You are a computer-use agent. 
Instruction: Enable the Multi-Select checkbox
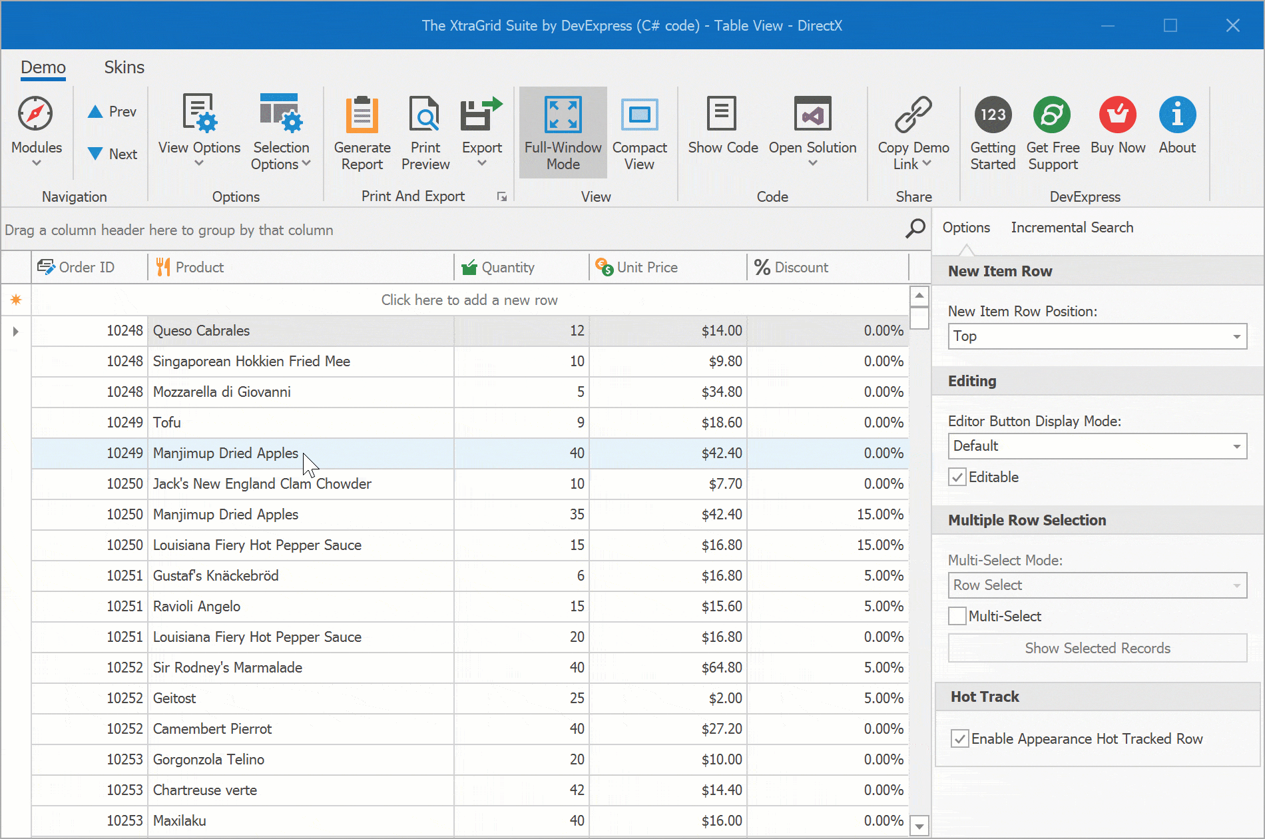pyautogui.click(x=957, y=616)
